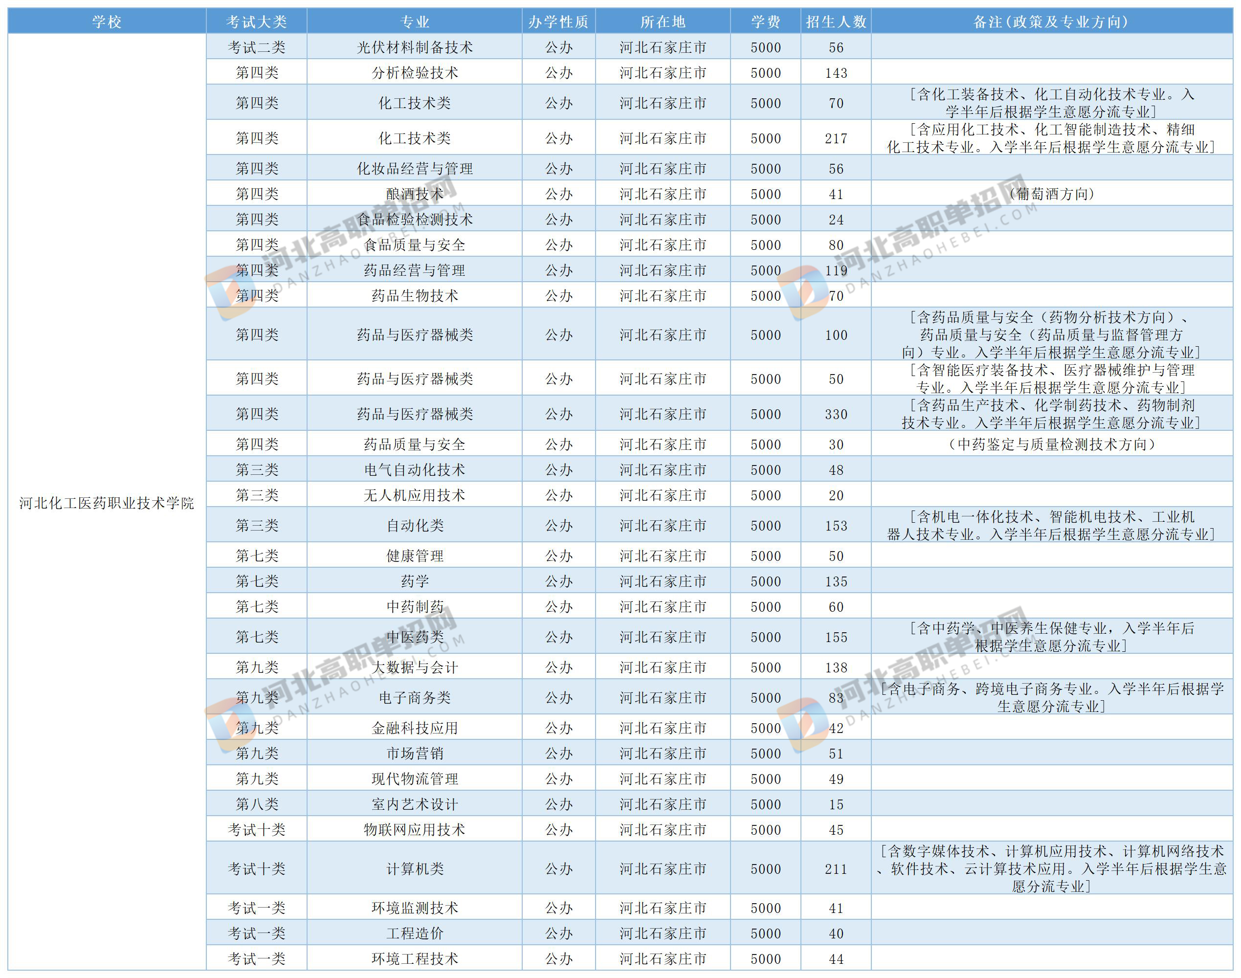Click the remark mentioning 药品生产技术
The width and height of the screenshot is (1241, 978).
(x=1052, y=413)
